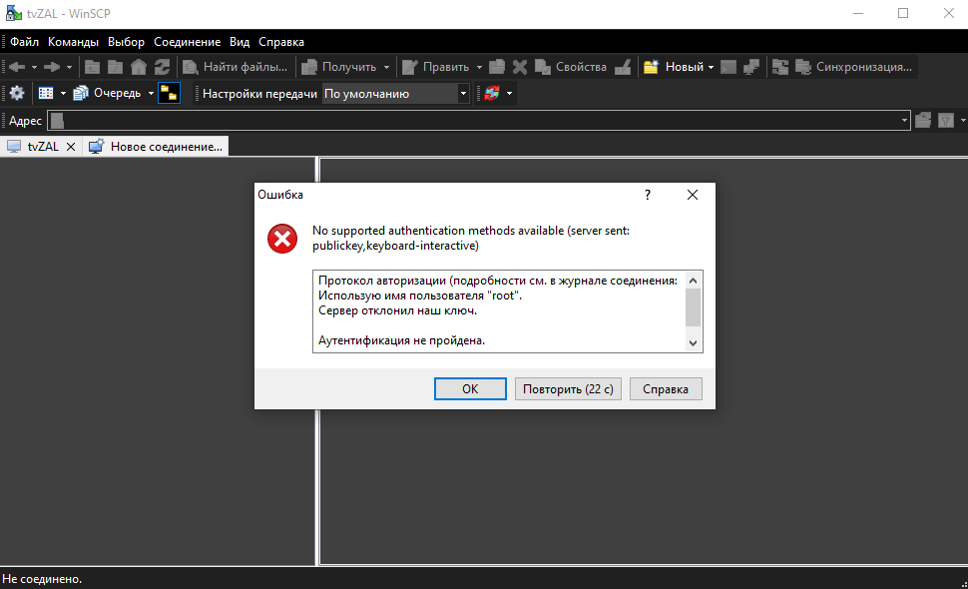968x589 pixels.
Task: Click the home directory icon
Action: 139,67
